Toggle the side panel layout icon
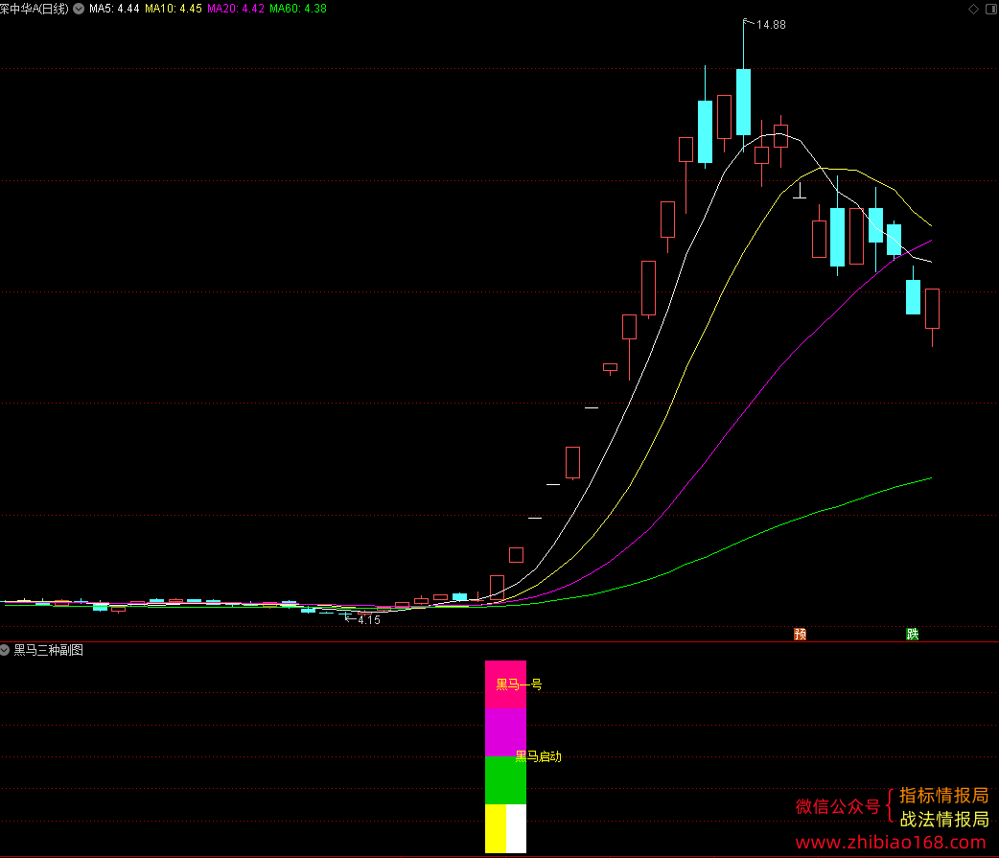Image resolution: width=999 pixels, height=858 pixels. (990, 9)
